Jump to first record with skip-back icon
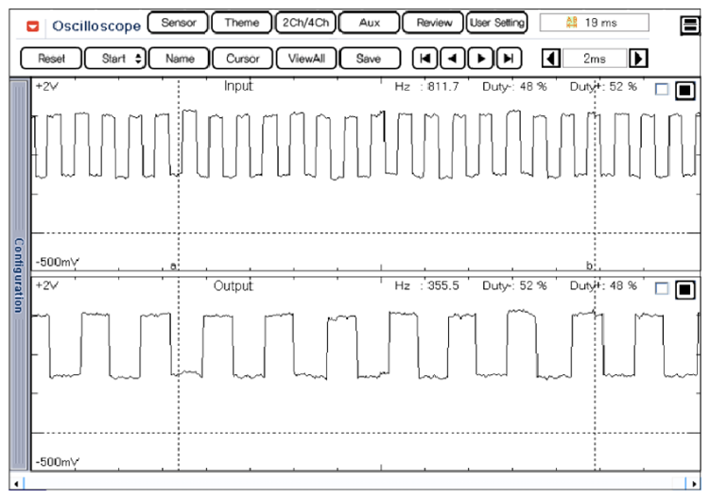Viewport: 710px width, 499px height. click(x=424, y=59)
